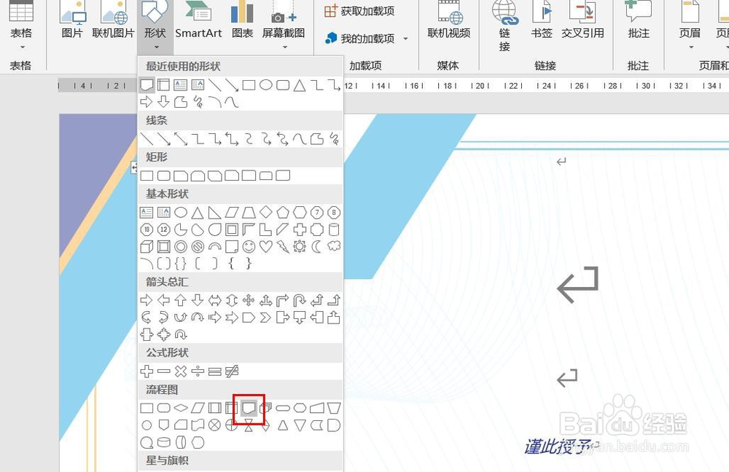The height and width of the screenshot is (472, 729).
Task: Select the flowchart decision diamond
Action: pos(180,409)
